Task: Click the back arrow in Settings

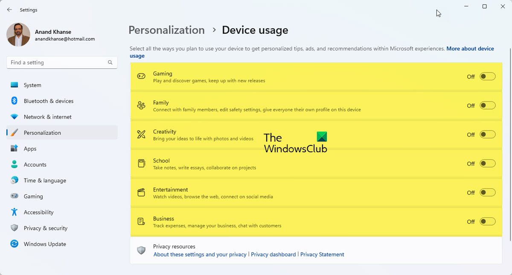Action: 9,9
